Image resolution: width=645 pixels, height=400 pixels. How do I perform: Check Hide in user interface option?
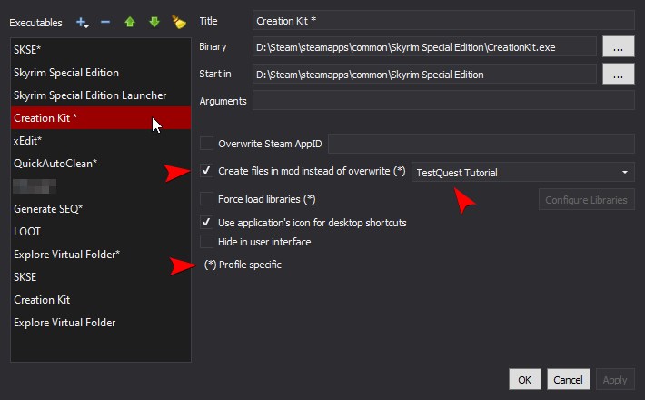pyautogui.click(x=206, y=241)
